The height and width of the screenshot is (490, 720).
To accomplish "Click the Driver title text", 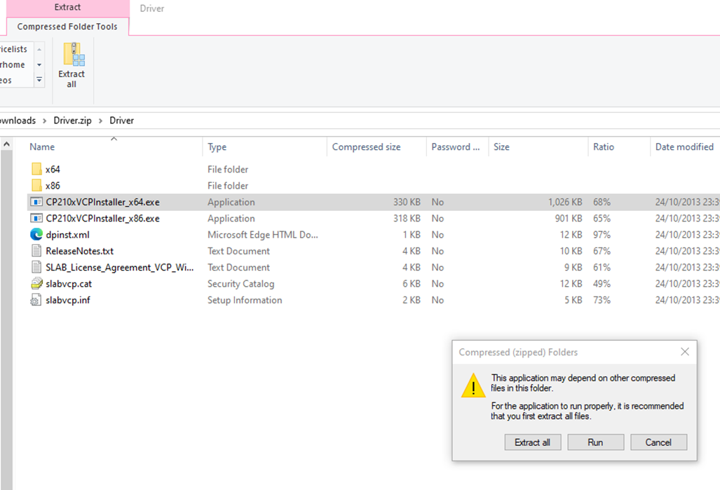I will [x=152, y=8].
